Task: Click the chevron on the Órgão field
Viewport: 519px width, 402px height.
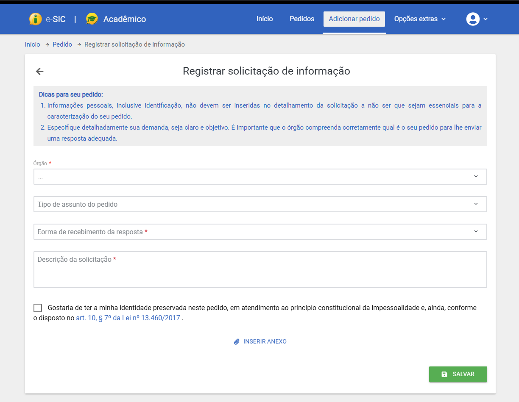Action: (476, 176)
